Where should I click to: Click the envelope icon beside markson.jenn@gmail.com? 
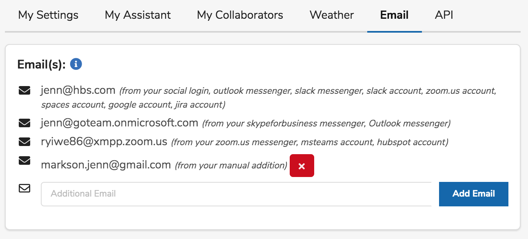24,162
